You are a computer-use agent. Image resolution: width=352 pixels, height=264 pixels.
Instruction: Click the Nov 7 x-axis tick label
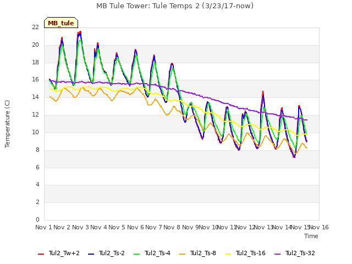(x=153, y=227)
